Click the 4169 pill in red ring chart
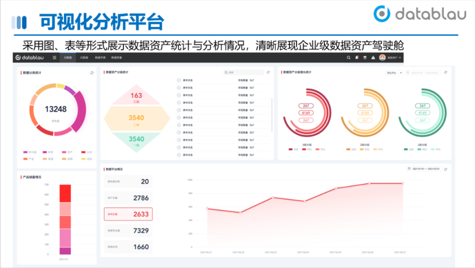The height and width of the screenshot is (268, 475). tap(306, 113)
